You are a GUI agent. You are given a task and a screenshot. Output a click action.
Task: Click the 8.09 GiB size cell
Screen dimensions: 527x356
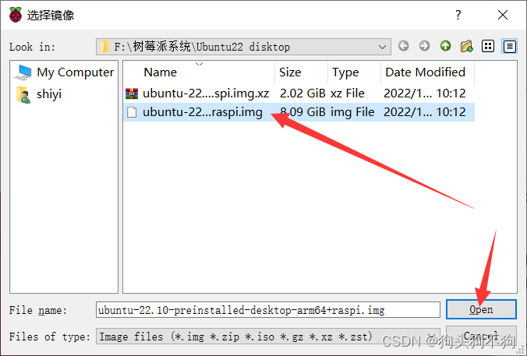tap(302, 112)
